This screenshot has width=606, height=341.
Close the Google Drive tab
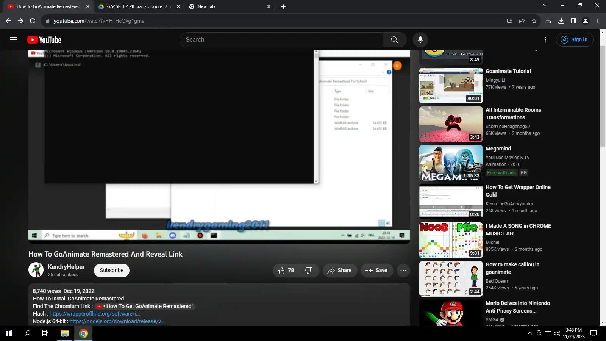click(178, 6)
